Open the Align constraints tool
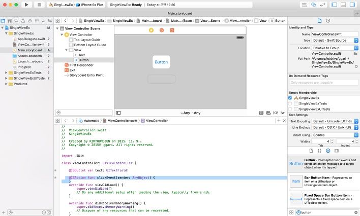360x216 pixels. [x=268, y=113]
